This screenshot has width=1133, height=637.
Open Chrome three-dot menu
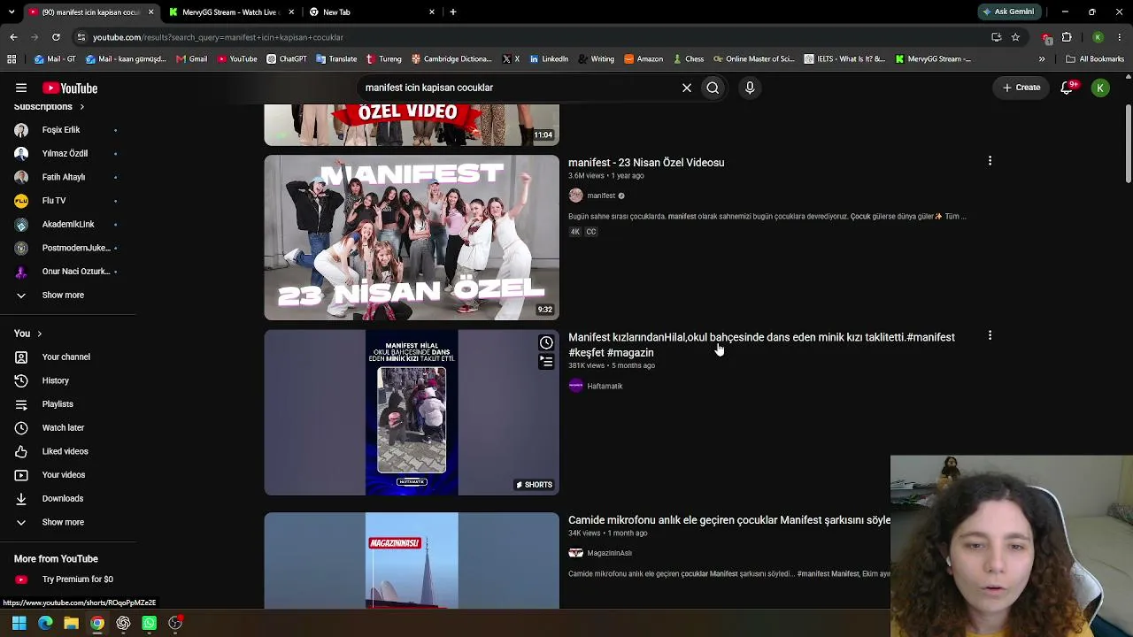[x=1120, y=37]
